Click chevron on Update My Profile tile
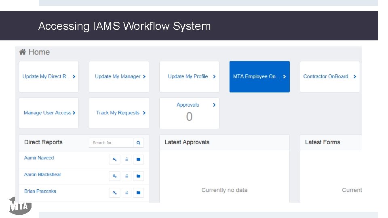388x218 pixels. tap(214, 77)
